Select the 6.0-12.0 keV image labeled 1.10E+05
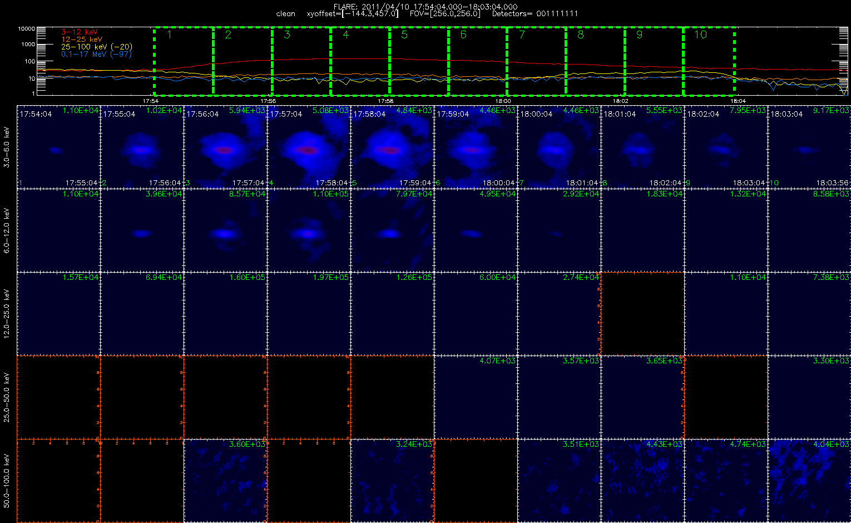 309,230
